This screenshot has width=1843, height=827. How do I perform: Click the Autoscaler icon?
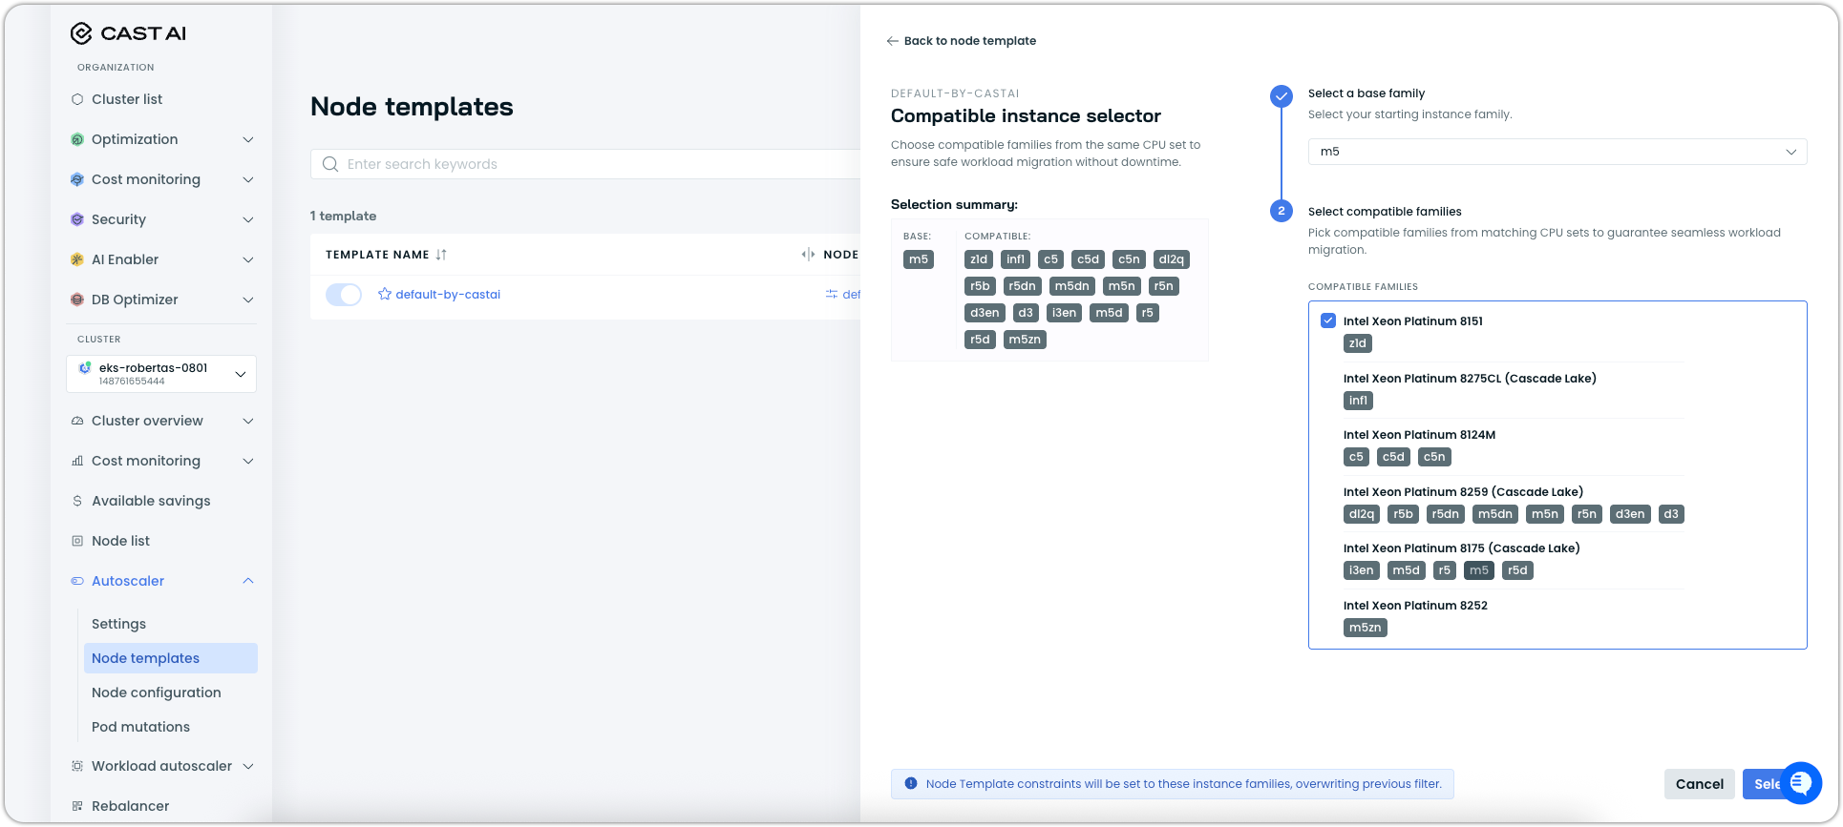(77, 581)
